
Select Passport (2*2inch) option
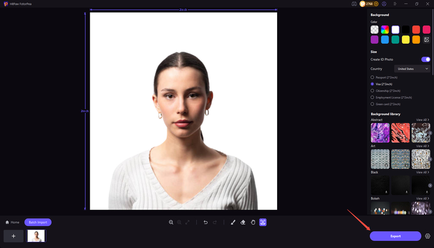point(384,77)
